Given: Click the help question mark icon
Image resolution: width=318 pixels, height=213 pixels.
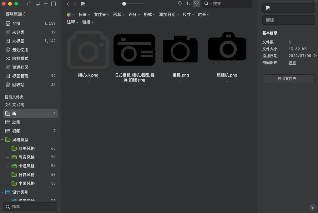Looking at the screenshot, I should pos(312,207).
